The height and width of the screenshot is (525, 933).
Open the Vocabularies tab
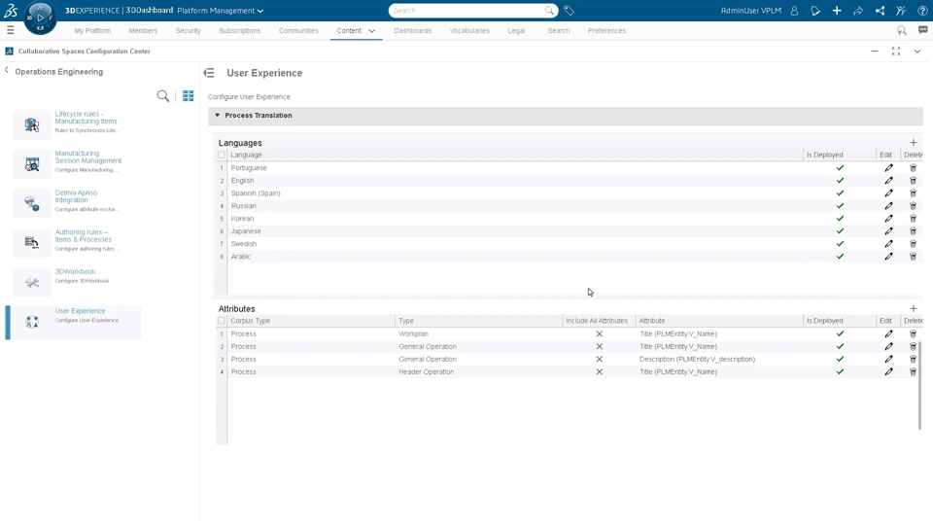[x=469, y=30]
